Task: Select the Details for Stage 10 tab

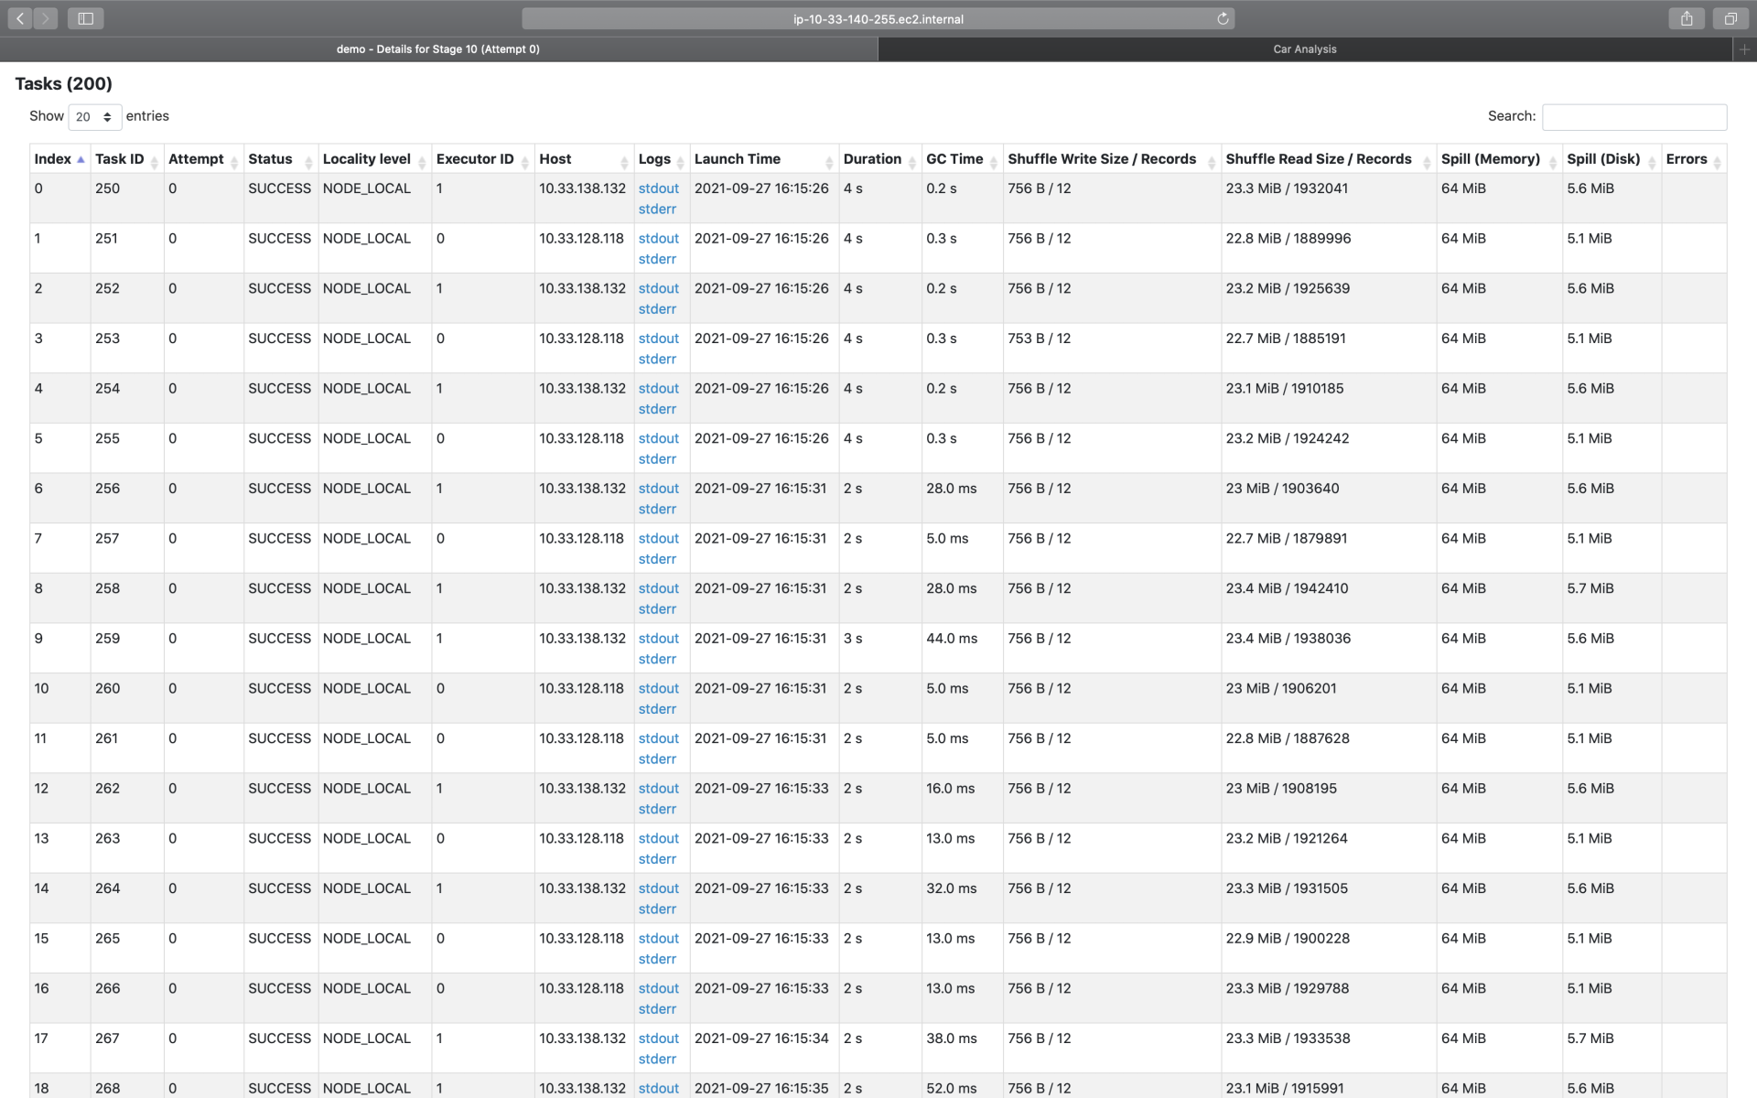Action: click(437, 49)
